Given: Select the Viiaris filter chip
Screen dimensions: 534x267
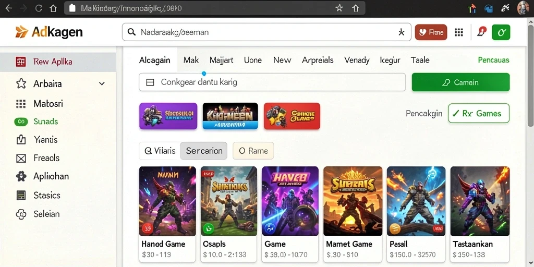Looking at the screenshot, I should click(160, 151).
